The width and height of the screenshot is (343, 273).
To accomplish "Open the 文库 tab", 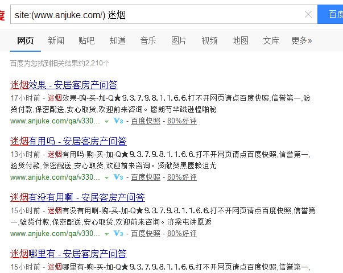I will 271,41.
